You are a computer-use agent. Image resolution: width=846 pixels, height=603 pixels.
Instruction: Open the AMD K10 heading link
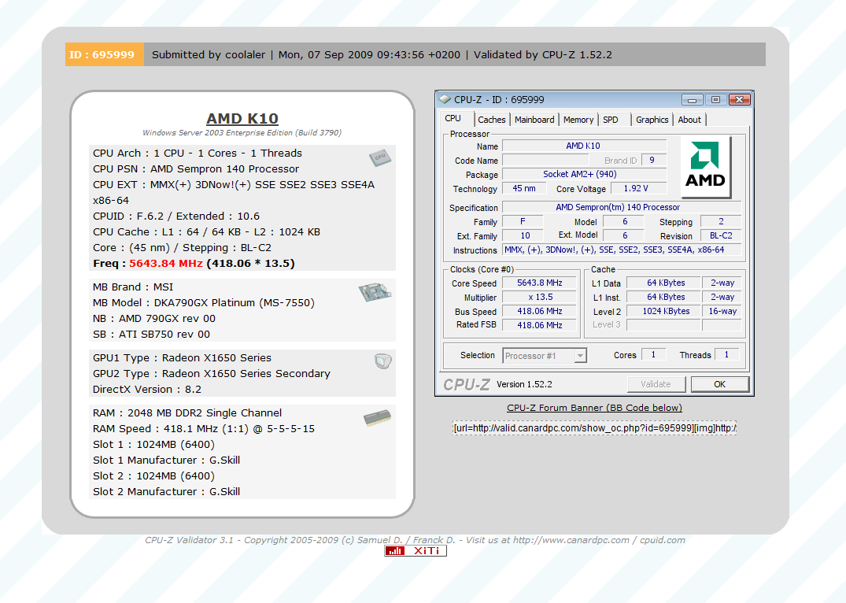tap(242, 118)
